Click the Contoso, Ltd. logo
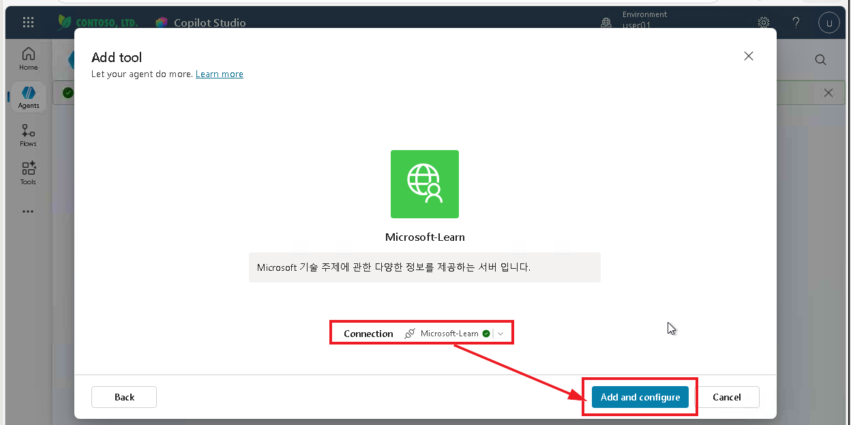851x425 pixels. pyautogui.click(x=98, y=23)
